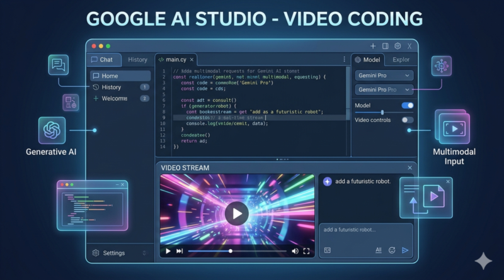Click the clock icon next to History in the sidebar
Viewport: 504px width, 280px height.
click(96, 87)
